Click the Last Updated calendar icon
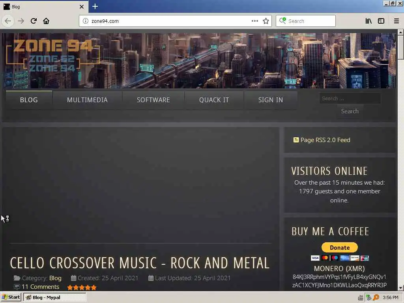The width and height of the screenshot is (404, 303). (151, 278)
